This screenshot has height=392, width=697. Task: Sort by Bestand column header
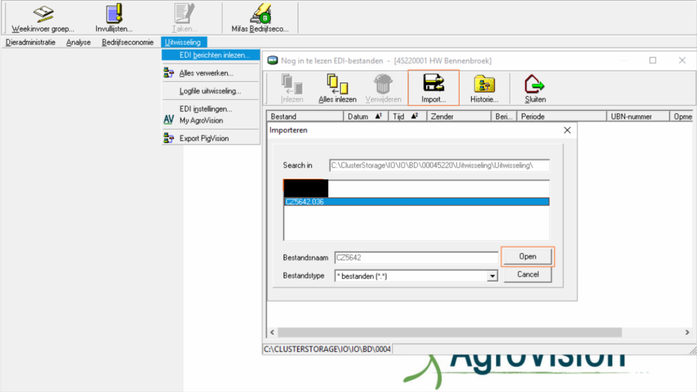[x=305, y=117]
